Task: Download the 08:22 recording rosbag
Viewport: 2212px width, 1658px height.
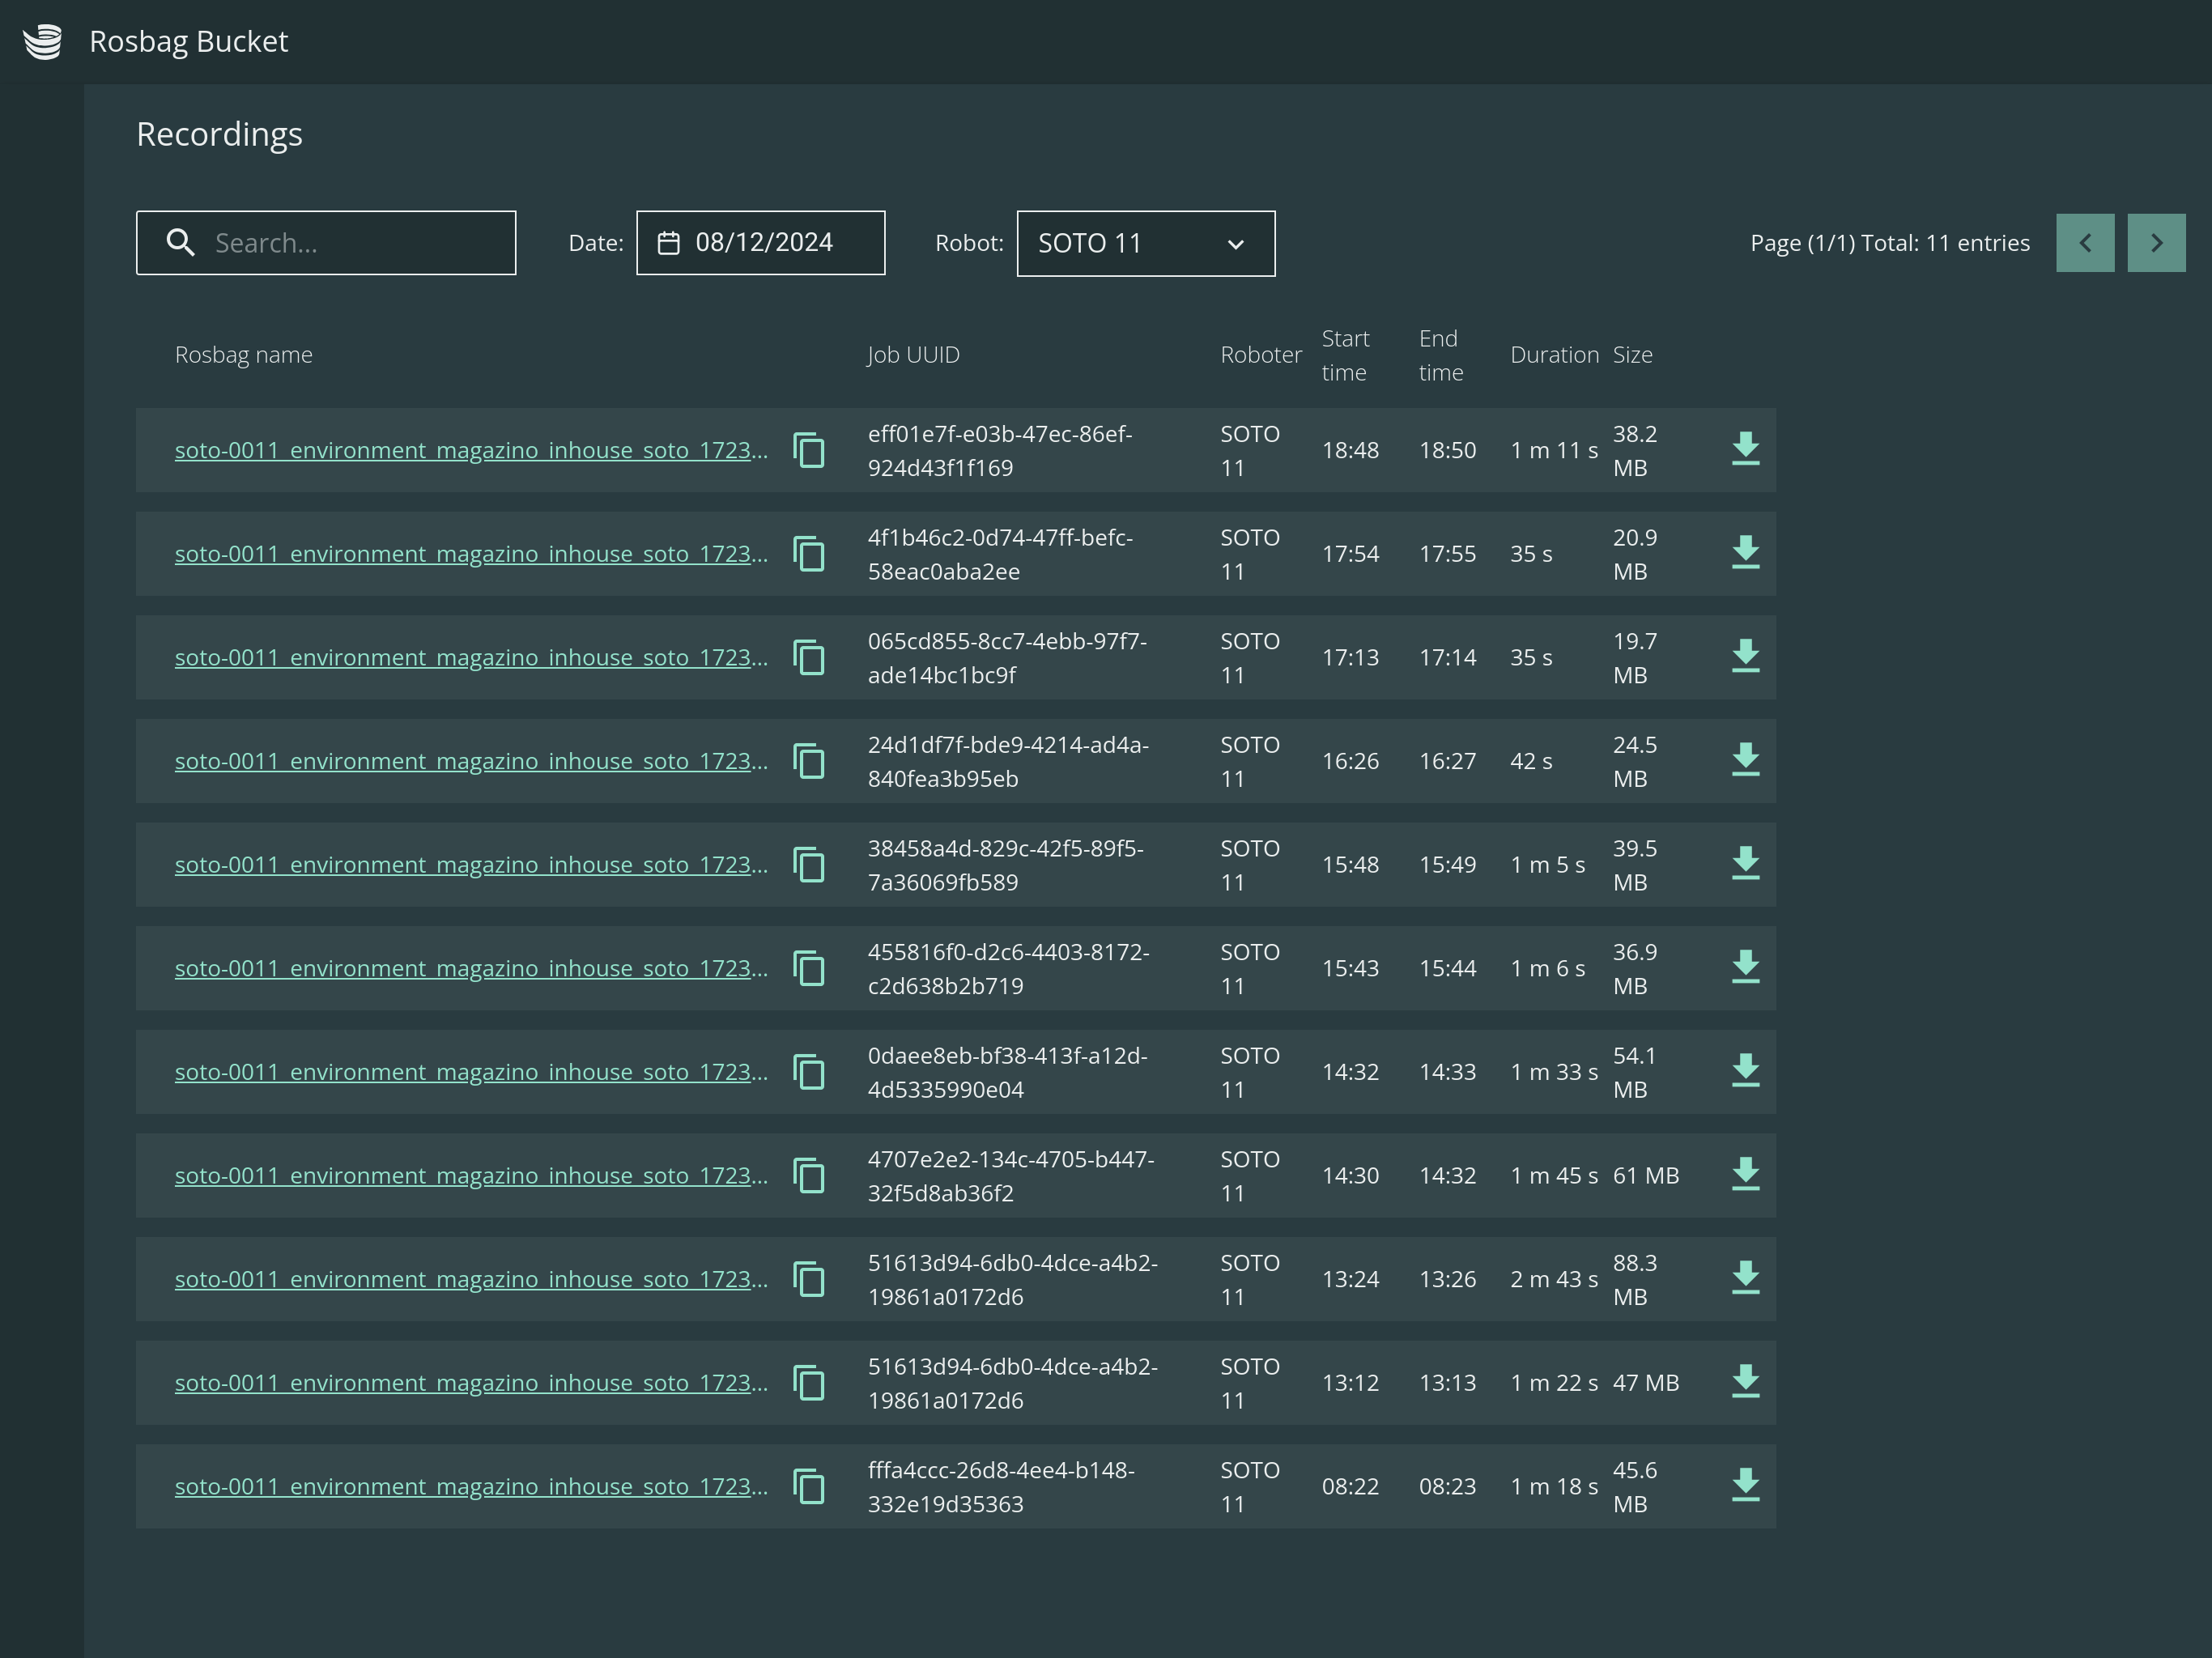Action: tap(1745, 1485)
